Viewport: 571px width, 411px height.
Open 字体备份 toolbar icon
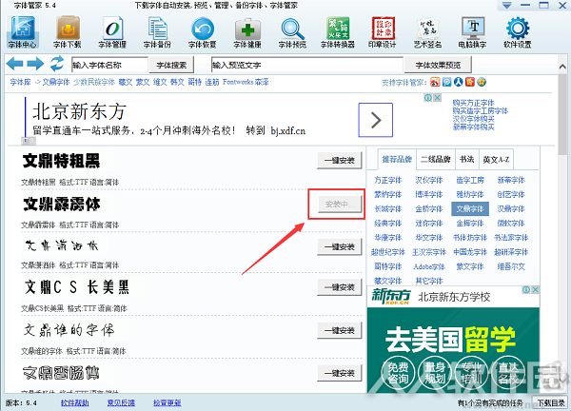click(x=157, y=32)
